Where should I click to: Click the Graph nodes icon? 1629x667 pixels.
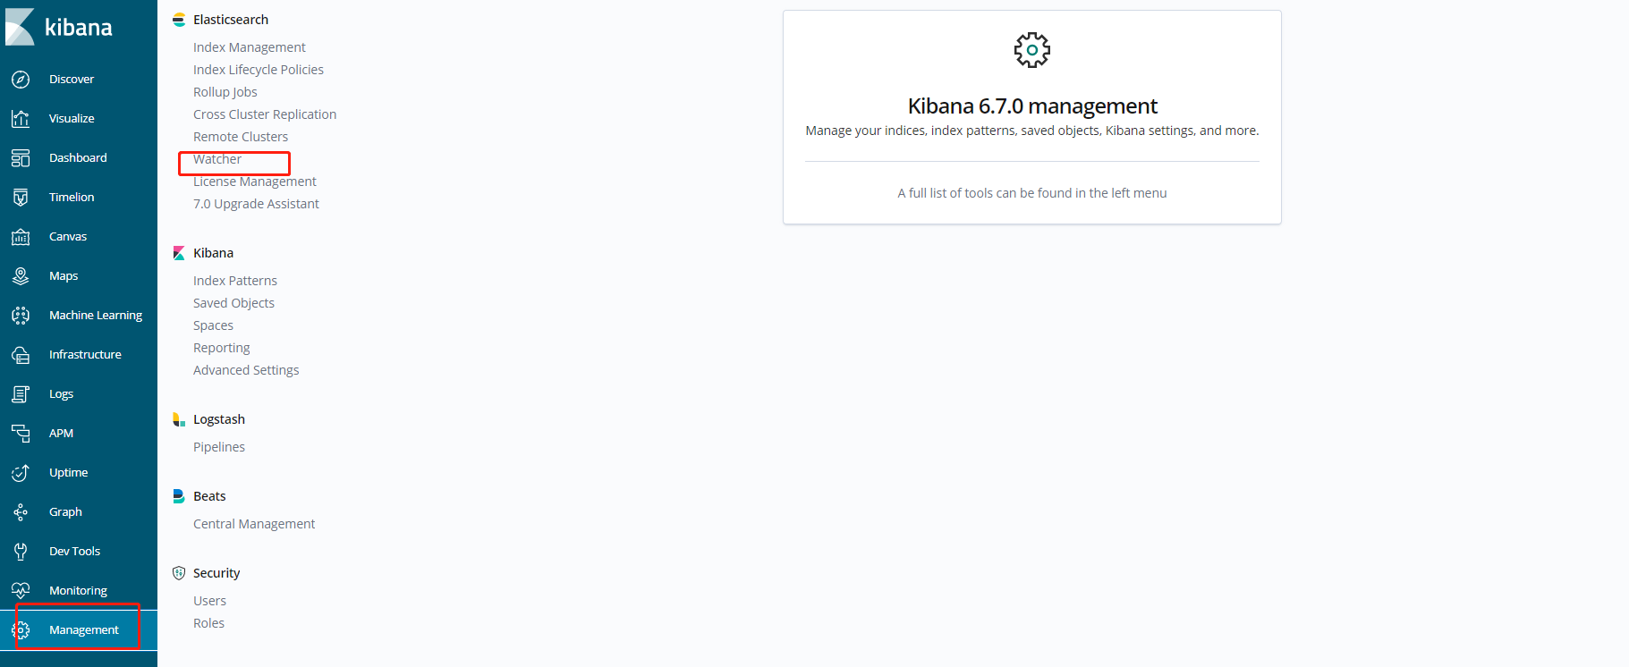coord(21,512)
